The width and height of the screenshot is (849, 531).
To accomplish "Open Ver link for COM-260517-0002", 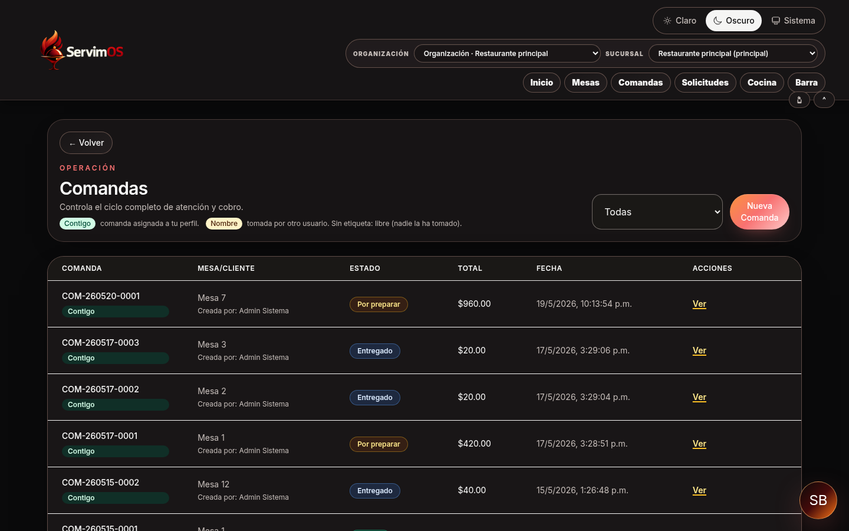I will [699, 397].
